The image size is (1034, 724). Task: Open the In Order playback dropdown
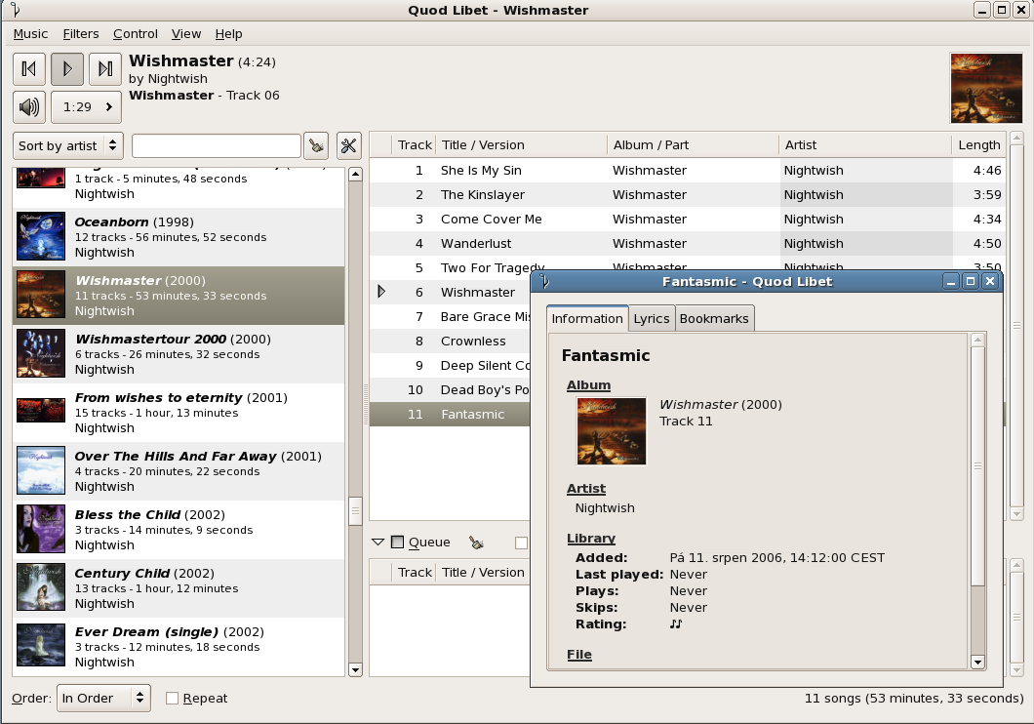[103, 699]
